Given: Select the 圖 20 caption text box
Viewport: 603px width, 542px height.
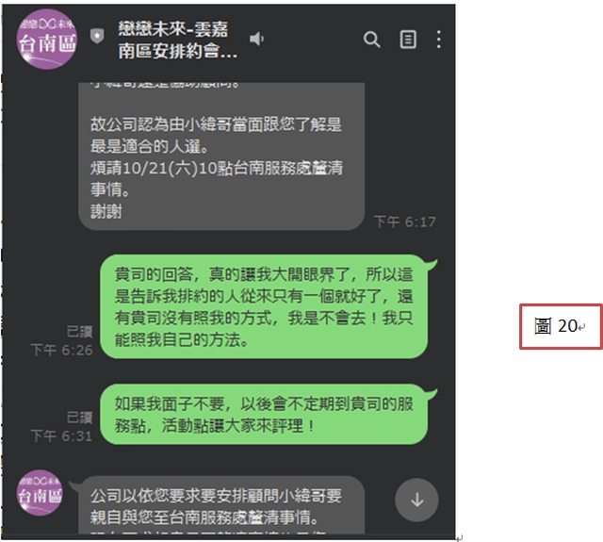Looking at the screenshot, I should [x=561, y=326].
